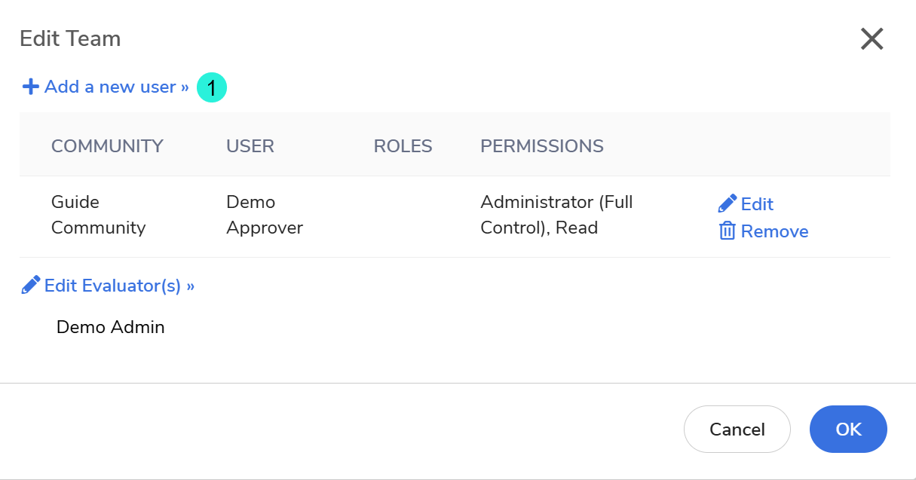This screenshot has height=480, width=916.
Task: Click the pencil icon beside Edit
Action: [x=727, y=203]
